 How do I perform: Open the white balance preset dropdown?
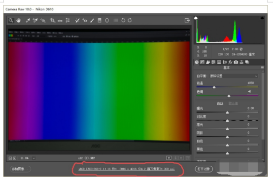pyautogui.click(x=234, y=76)
